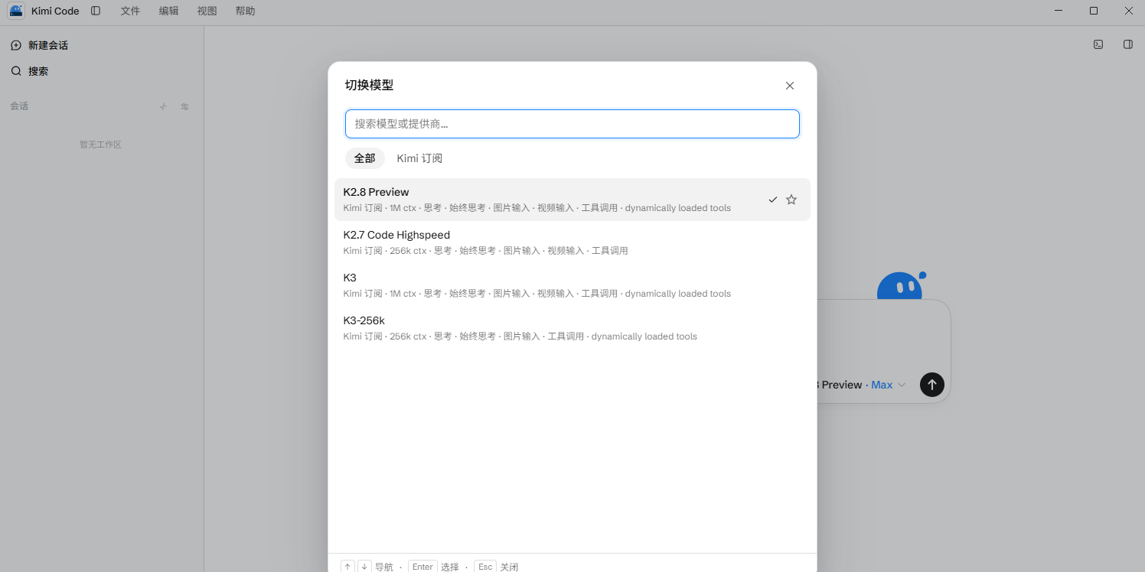Click the down arrow navigation key hint
Viewport: 1145px width, 572px height.
click(364, 567)
